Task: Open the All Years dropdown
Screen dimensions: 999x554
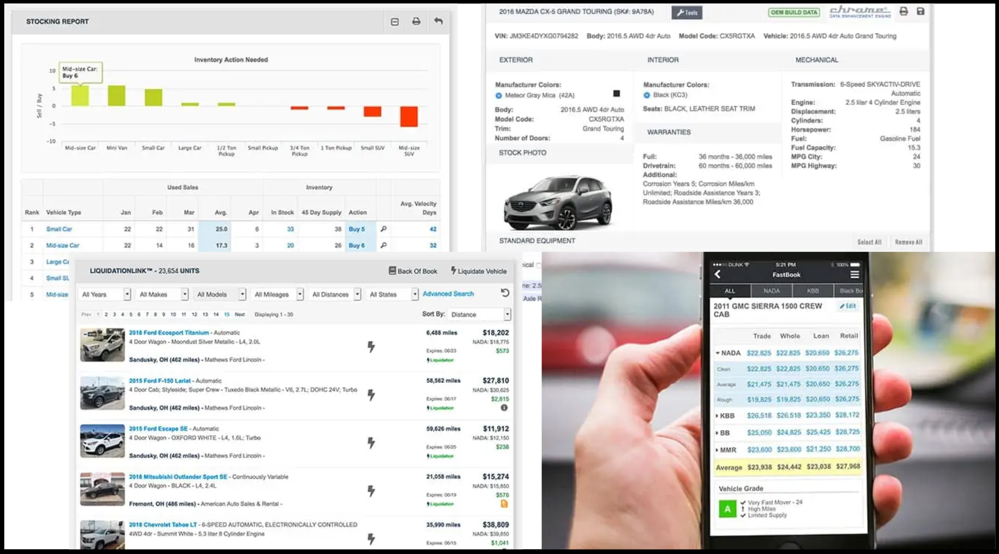Action: click(x=105, y=294)
